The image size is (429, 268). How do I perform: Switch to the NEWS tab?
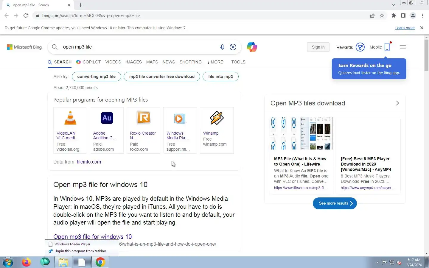click(169, 62)
